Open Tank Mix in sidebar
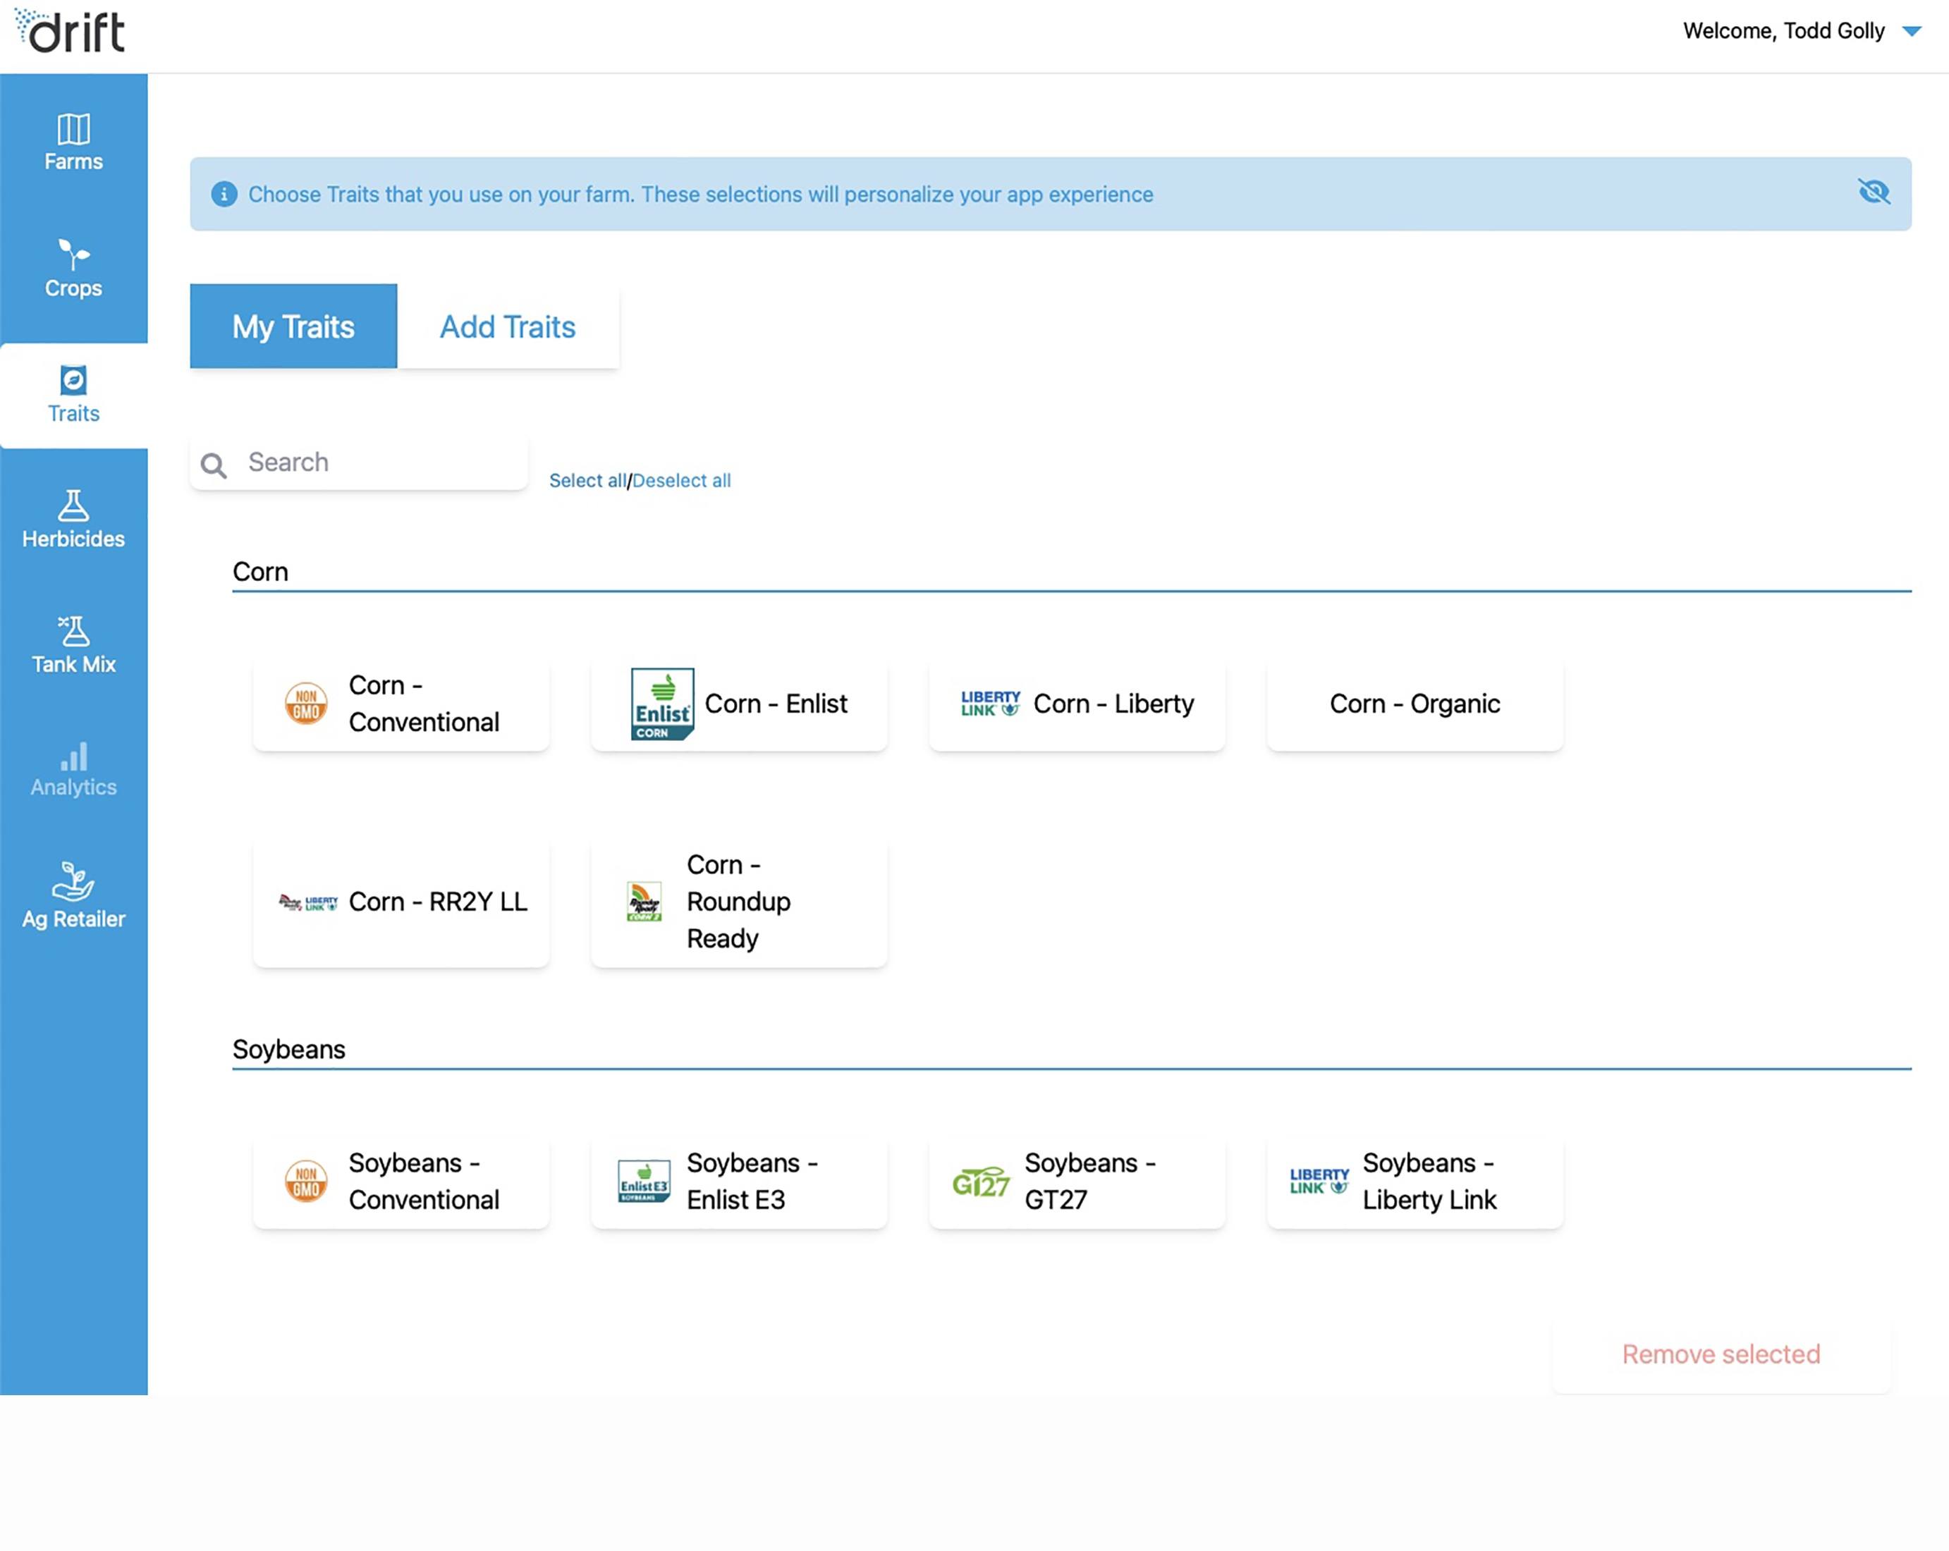The width and height of the screenshot is (1949, 1551). tap(73, 644)
